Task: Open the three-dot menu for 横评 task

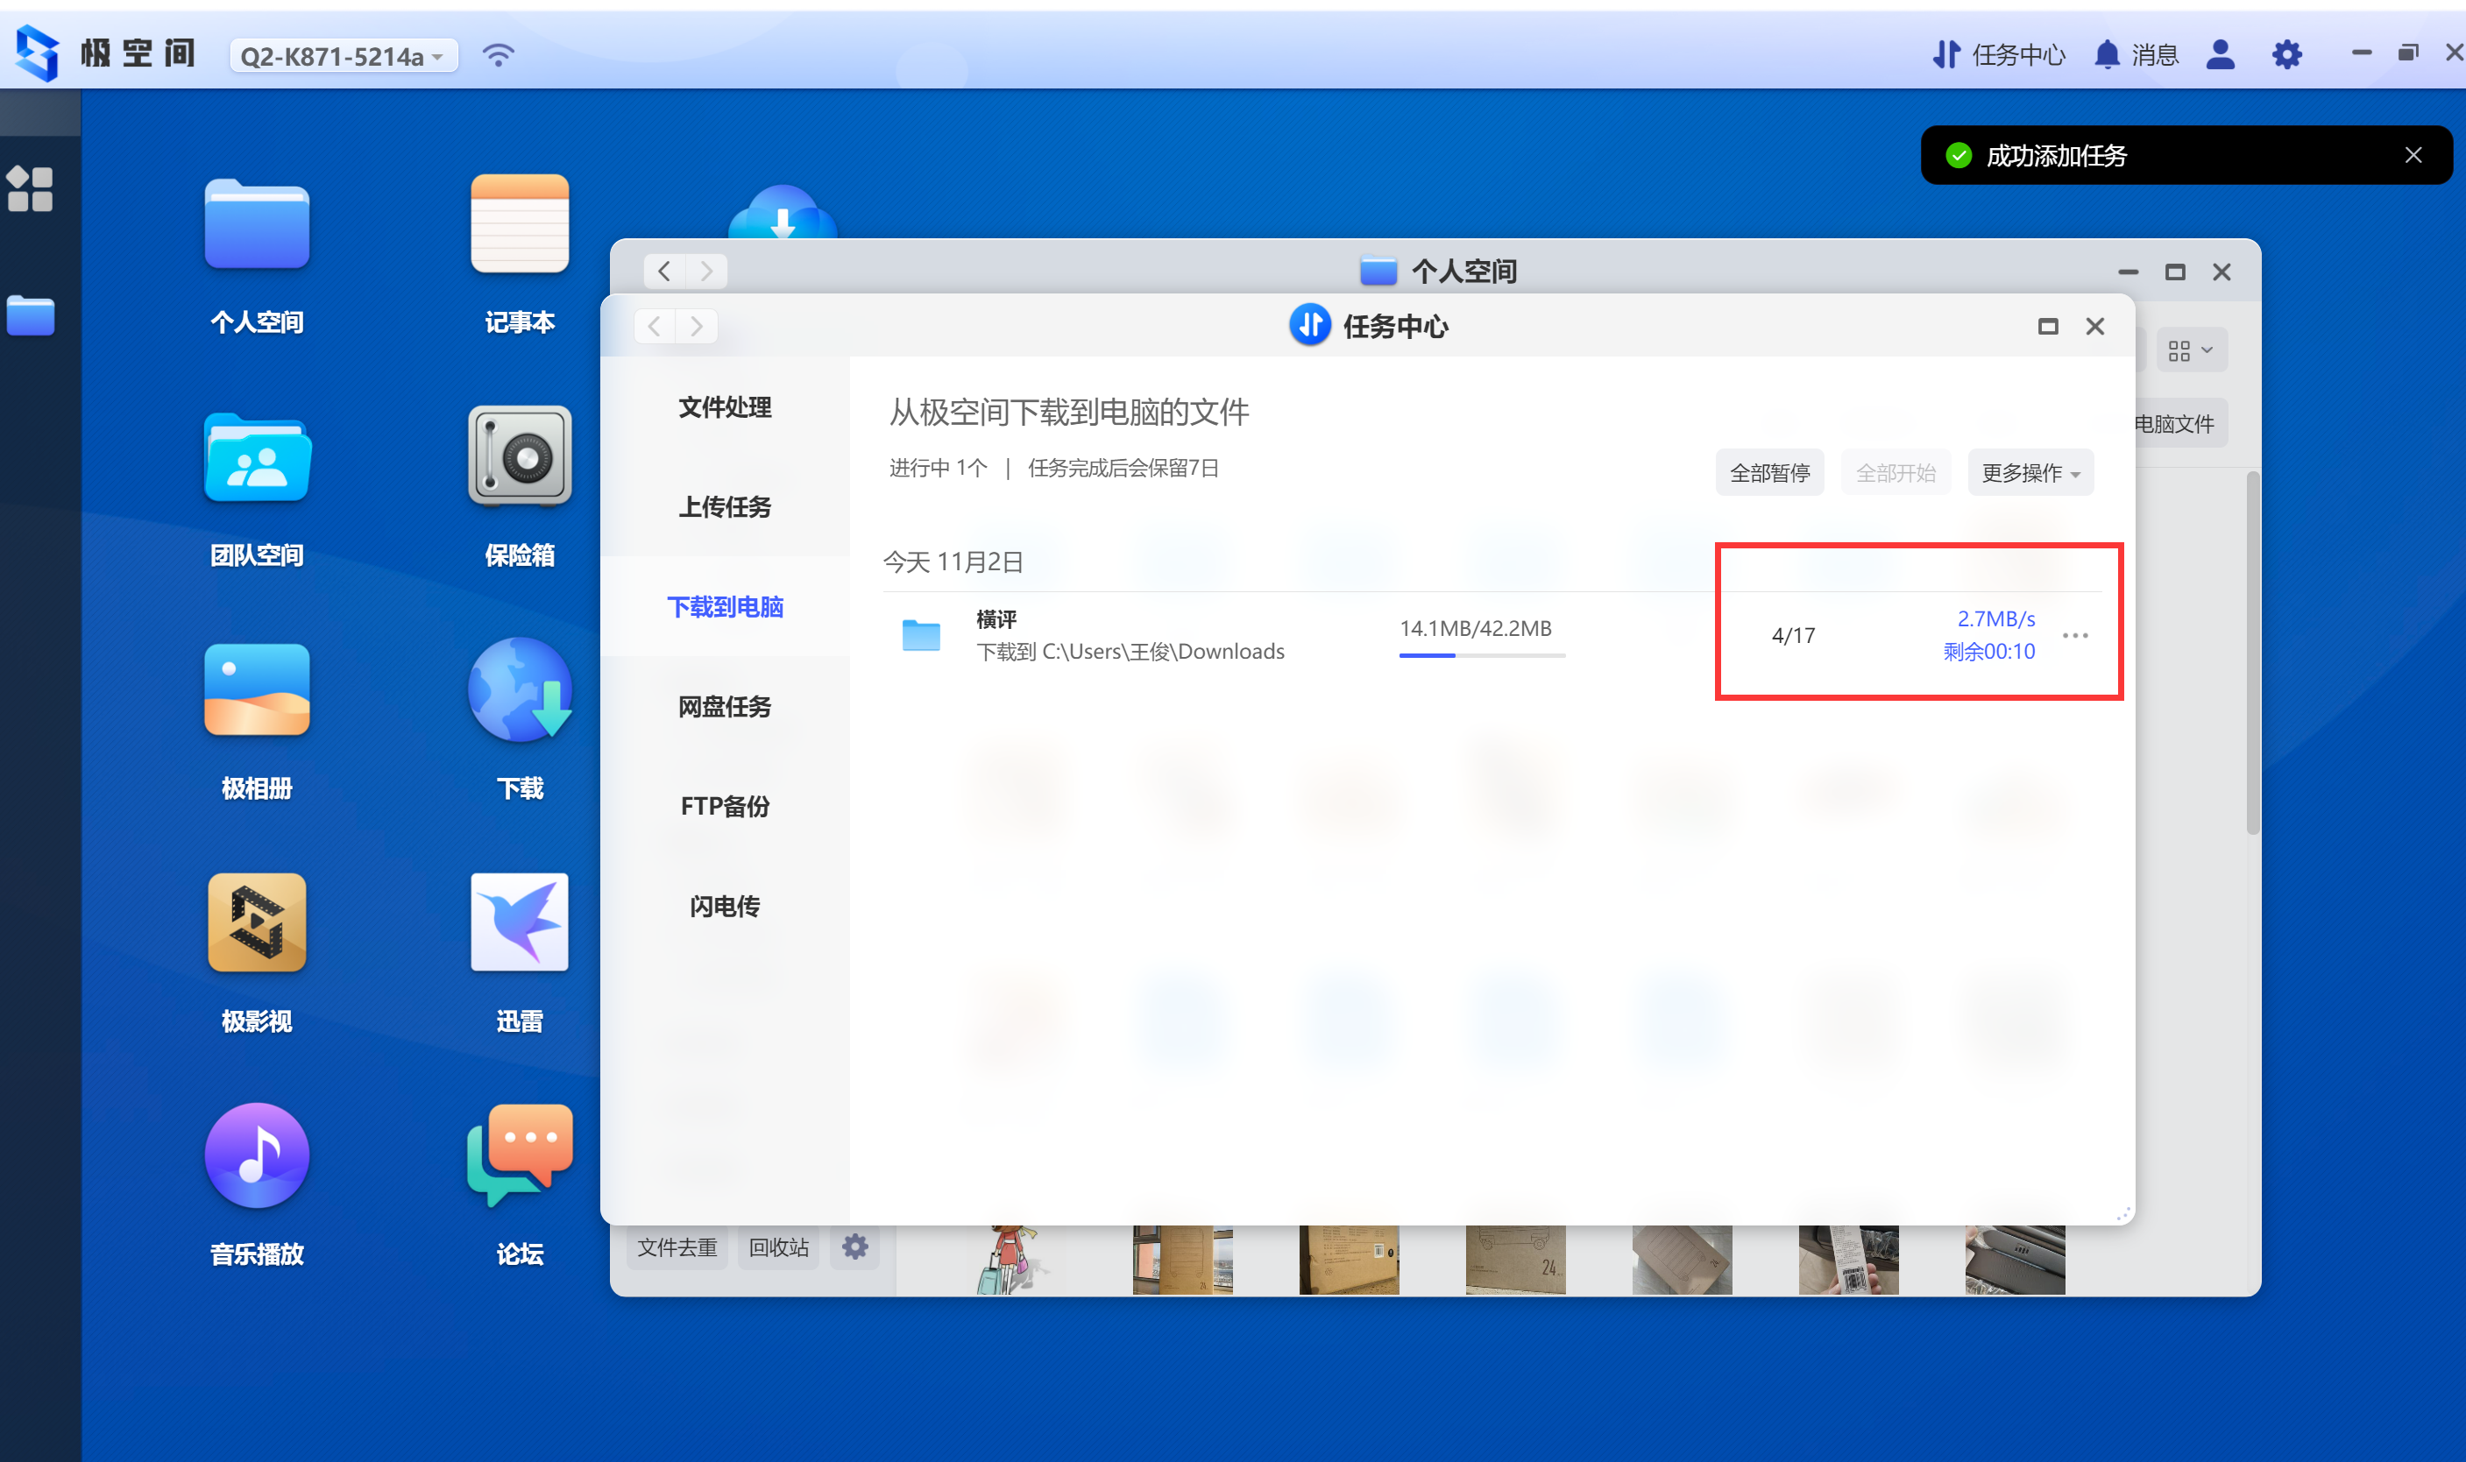Action: (2074, 635)
